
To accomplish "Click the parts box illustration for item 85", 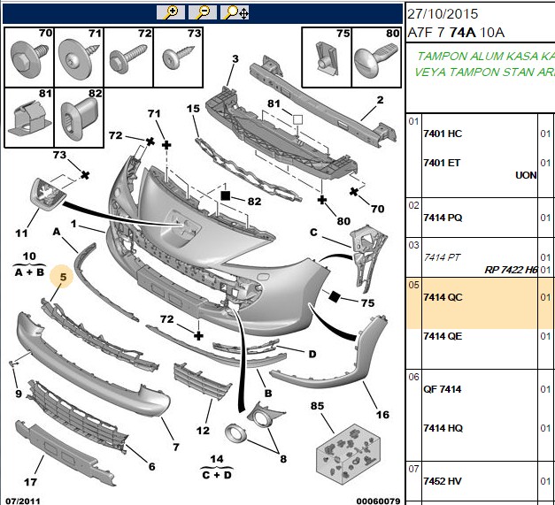I will coord(348,454).
